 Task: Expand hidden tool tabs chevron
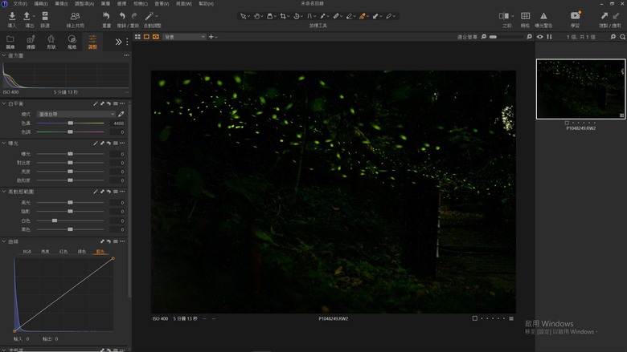coord(118,42)
